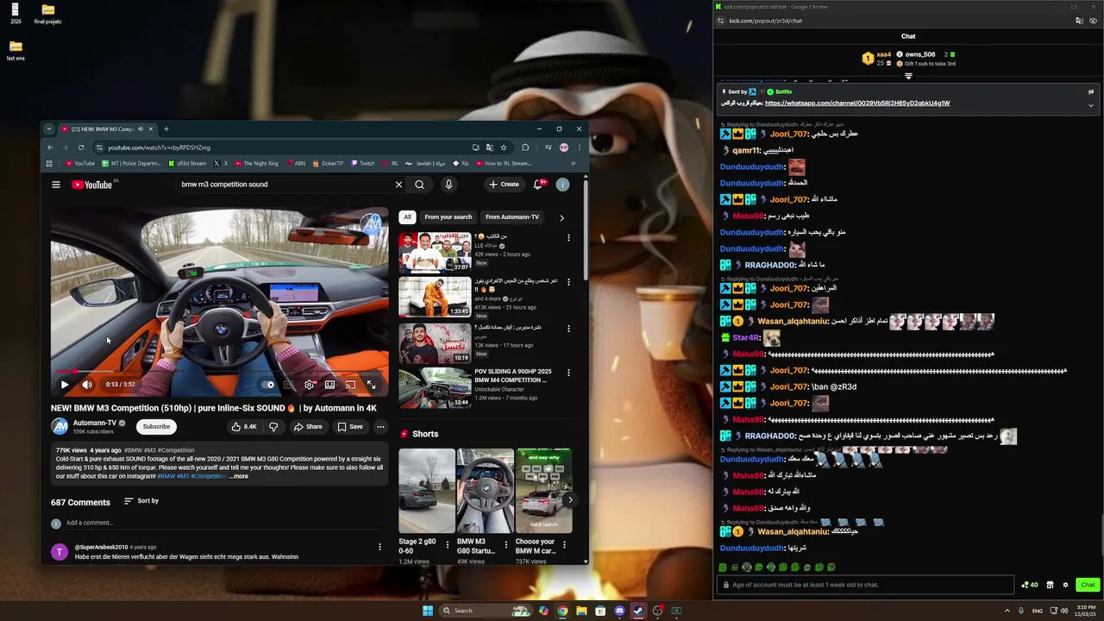Share the BMW M3 Competition video
This screenshot has width=1104, height=621.
[308, 427]
